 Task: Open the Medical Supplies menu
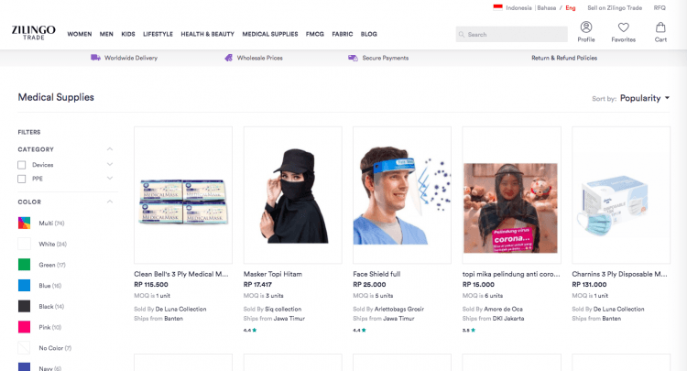[270, 34]
